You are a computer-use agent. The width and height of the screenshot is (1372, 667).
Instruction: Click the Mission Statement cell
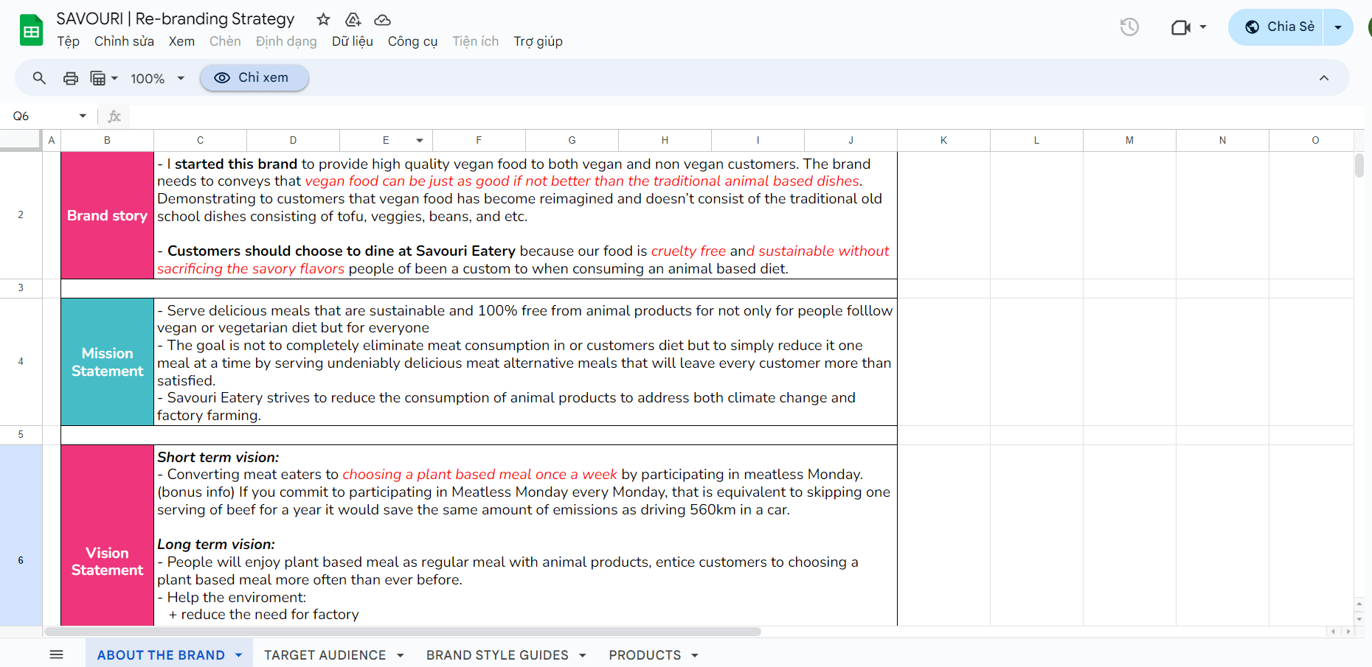(107, 362)
